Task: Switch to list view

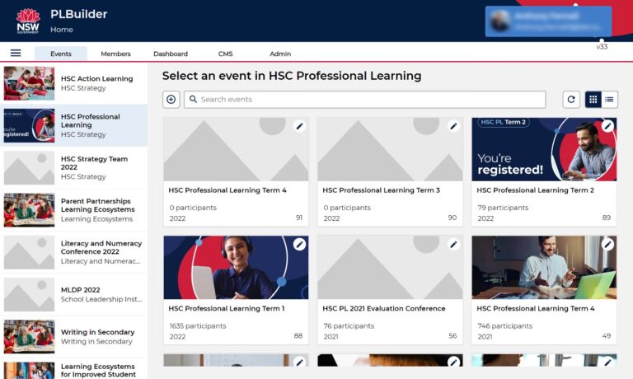Action: (610, 100)
